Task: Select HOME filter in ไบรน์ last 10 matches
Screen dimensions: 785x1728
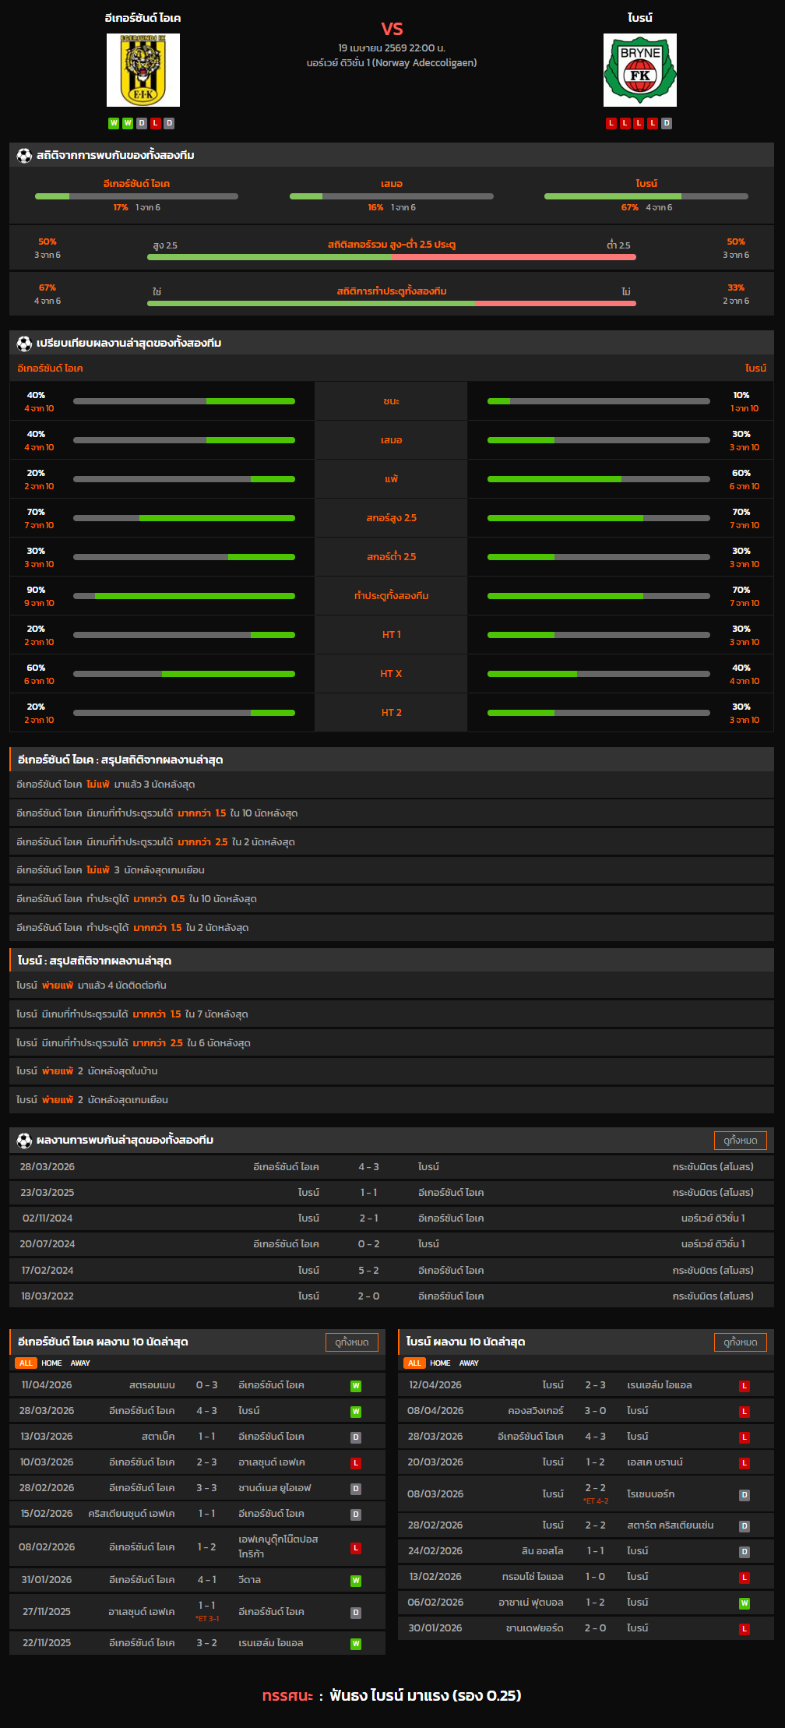Action: coord(440,1363)
